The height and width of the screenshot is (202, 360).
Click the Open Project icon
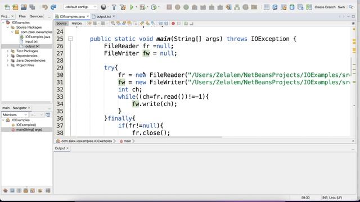pyautogui.click(x=24, y=7)
